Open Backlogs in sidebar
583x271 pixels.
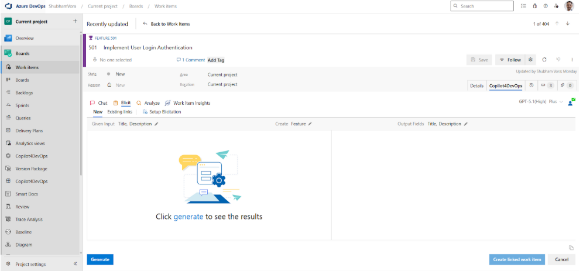click(x=40, y=92)
